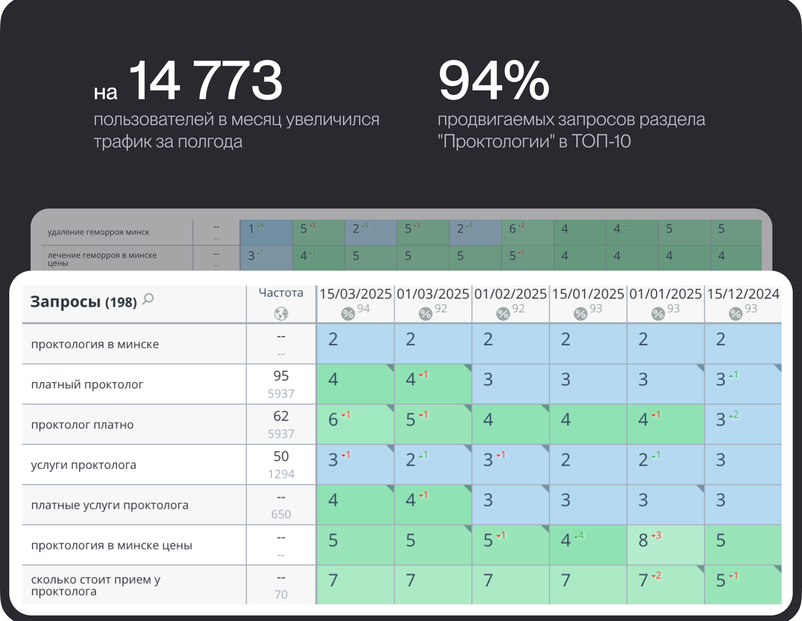Viewport: 802px width, 621px height.
Task: Click the 70 frequency for 'сколько стоит прием'
Action: [x=281, y=595]
